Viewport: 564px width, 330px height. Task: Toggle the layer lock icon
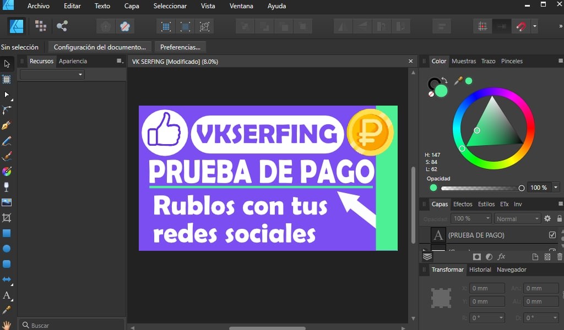pyautogui.click(x=560, y=218)
